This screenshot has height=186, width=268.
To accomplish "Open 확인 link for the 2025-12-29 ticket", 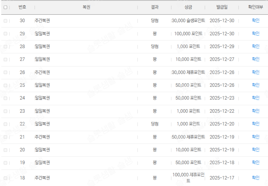I will [x=255, y=46].
